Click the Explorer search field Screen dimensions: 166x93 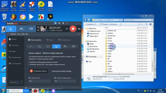138,20
